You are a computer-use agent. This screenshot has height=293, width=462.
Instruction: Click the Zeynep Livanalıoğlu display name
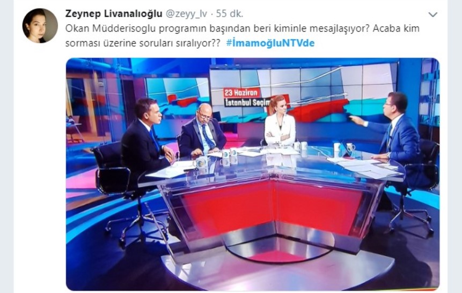click(x=114, y=13)
